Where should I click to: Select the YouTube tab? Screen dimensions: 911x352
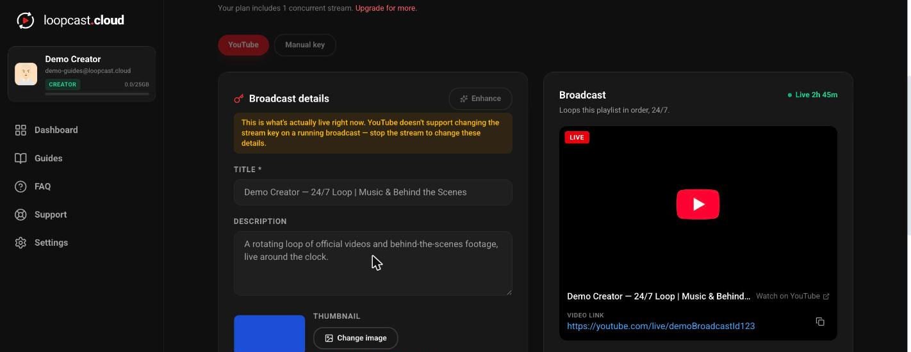click(x=243, y=45)
